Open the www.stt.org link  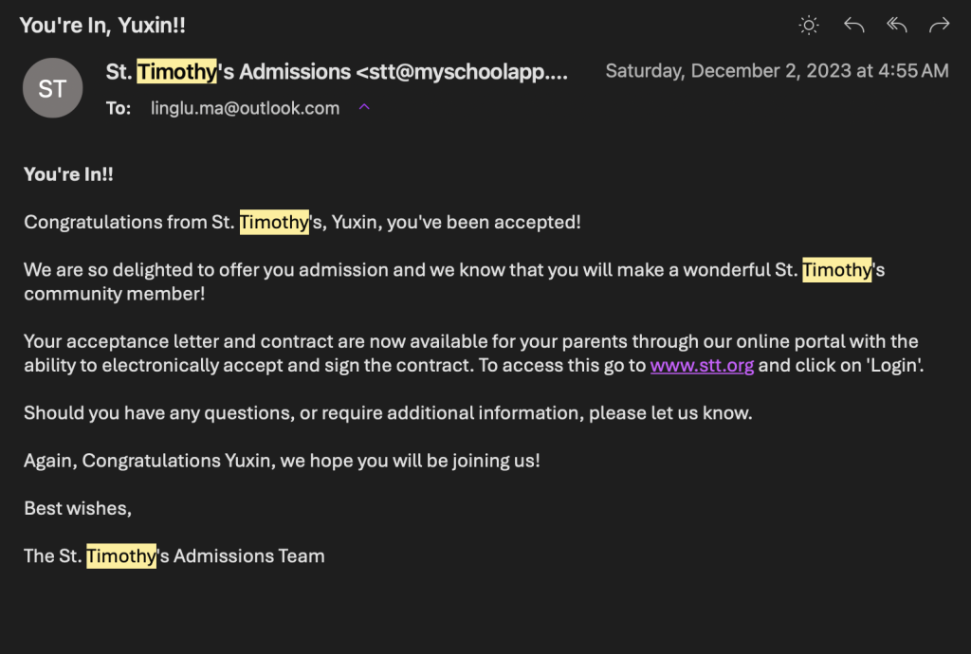click(702, 365)
